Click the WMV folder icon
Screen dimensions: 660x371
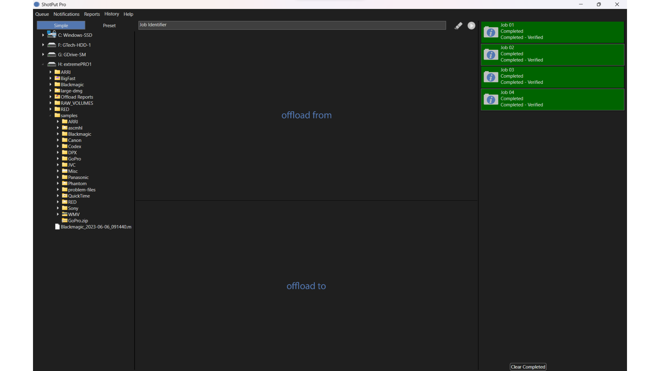point(65,214)
